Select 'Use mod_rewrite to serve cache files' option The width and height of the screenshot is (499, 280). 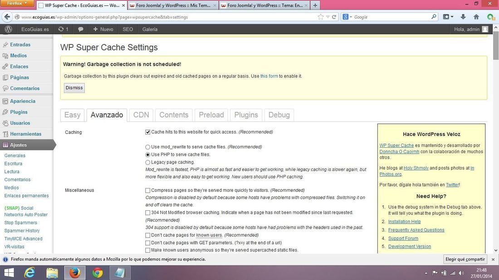[x=148, y=147]
